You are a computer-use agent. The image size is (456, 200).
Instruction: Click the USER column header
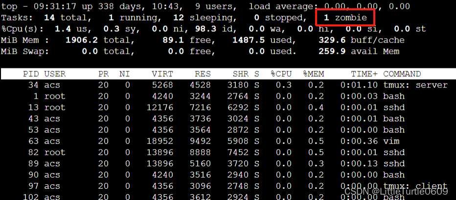tap(55, 74)
